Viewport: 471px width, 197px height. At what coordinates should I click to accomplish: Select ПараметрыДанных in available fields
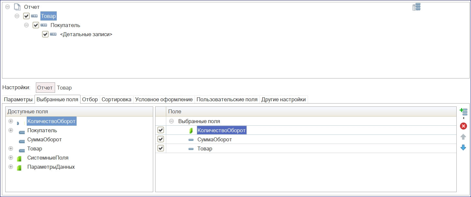tap(51, 167)
